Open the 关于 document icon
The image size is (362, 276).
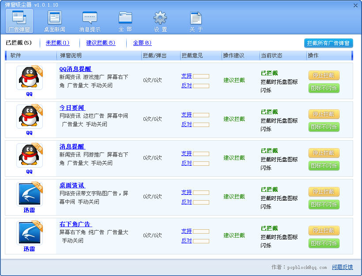pos(196,21)
